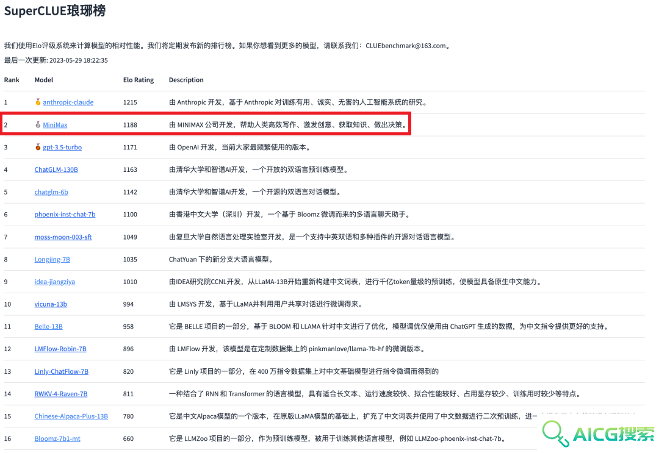Open the vicuna-13b model link
Screen dimensions: 659x453
point(51,304)
